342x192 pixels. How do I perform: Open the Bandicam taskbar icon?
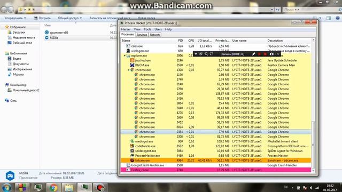[100, 187]
